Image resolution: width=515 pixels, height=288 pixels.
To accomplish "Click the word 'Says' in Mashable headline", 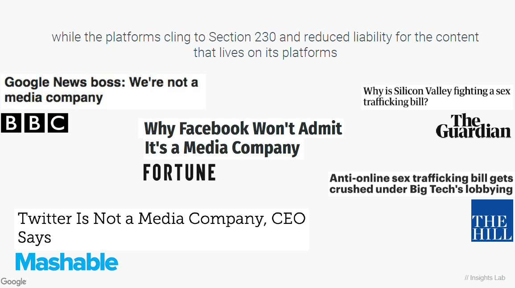I will coord(34,238).
